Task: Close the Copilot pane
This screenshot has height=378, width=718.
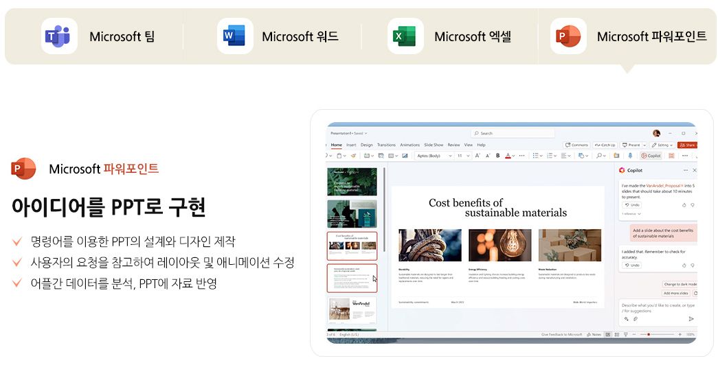Action: click(695, 170)
